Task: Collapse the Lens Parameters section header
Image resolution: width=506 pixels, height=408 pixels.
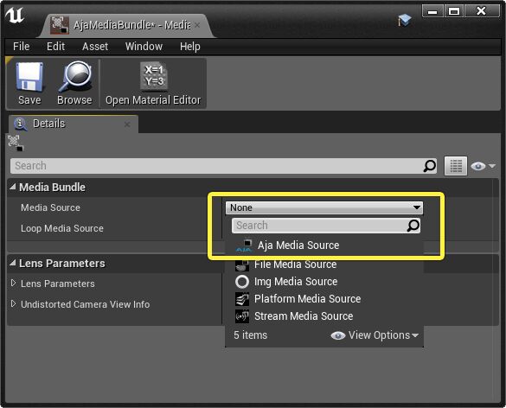Action: [13, 263]
